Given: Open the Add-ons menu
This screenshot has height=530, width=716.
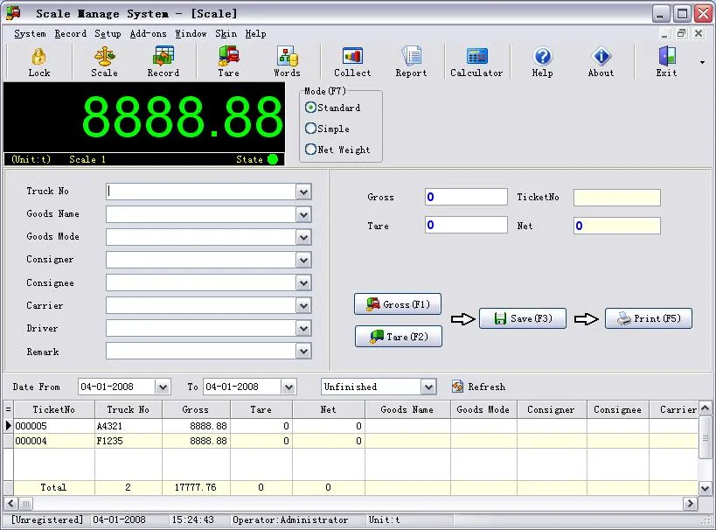Looking at the screenshot, I should pos(148,34).
